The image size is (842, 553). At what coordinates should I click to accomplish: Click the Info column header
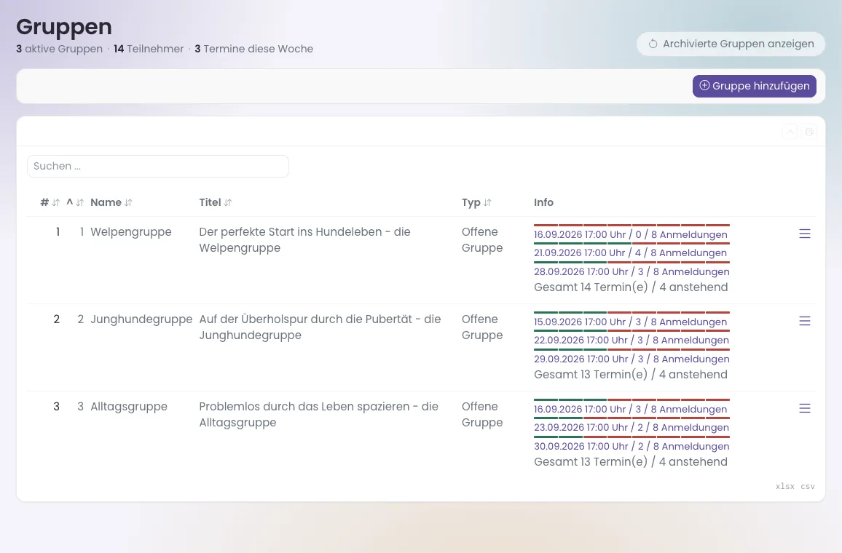pyautogui.click(x=543, y=203)
